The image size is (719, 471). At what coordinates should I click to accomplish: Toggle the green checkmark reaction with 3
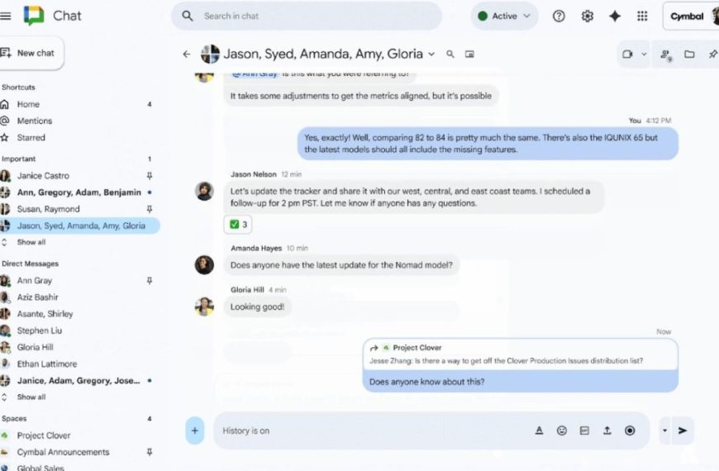point(238,224)
